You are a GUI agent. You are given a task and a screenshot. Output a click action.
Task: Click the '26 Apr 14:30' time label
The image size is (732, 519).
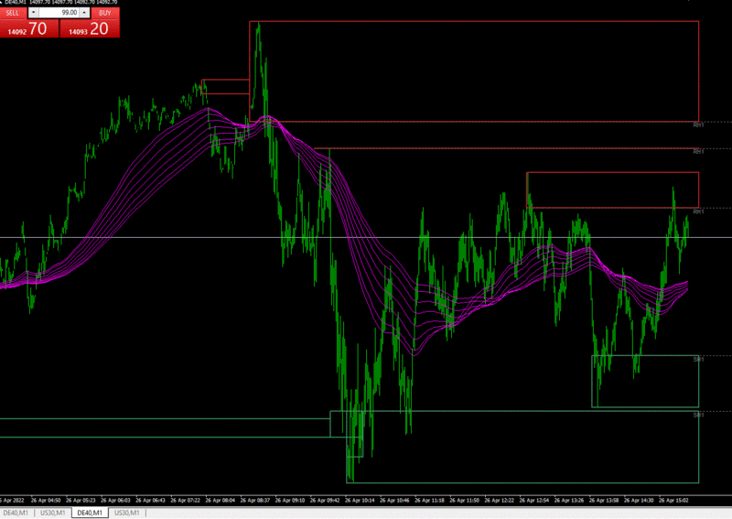point(639,501)
